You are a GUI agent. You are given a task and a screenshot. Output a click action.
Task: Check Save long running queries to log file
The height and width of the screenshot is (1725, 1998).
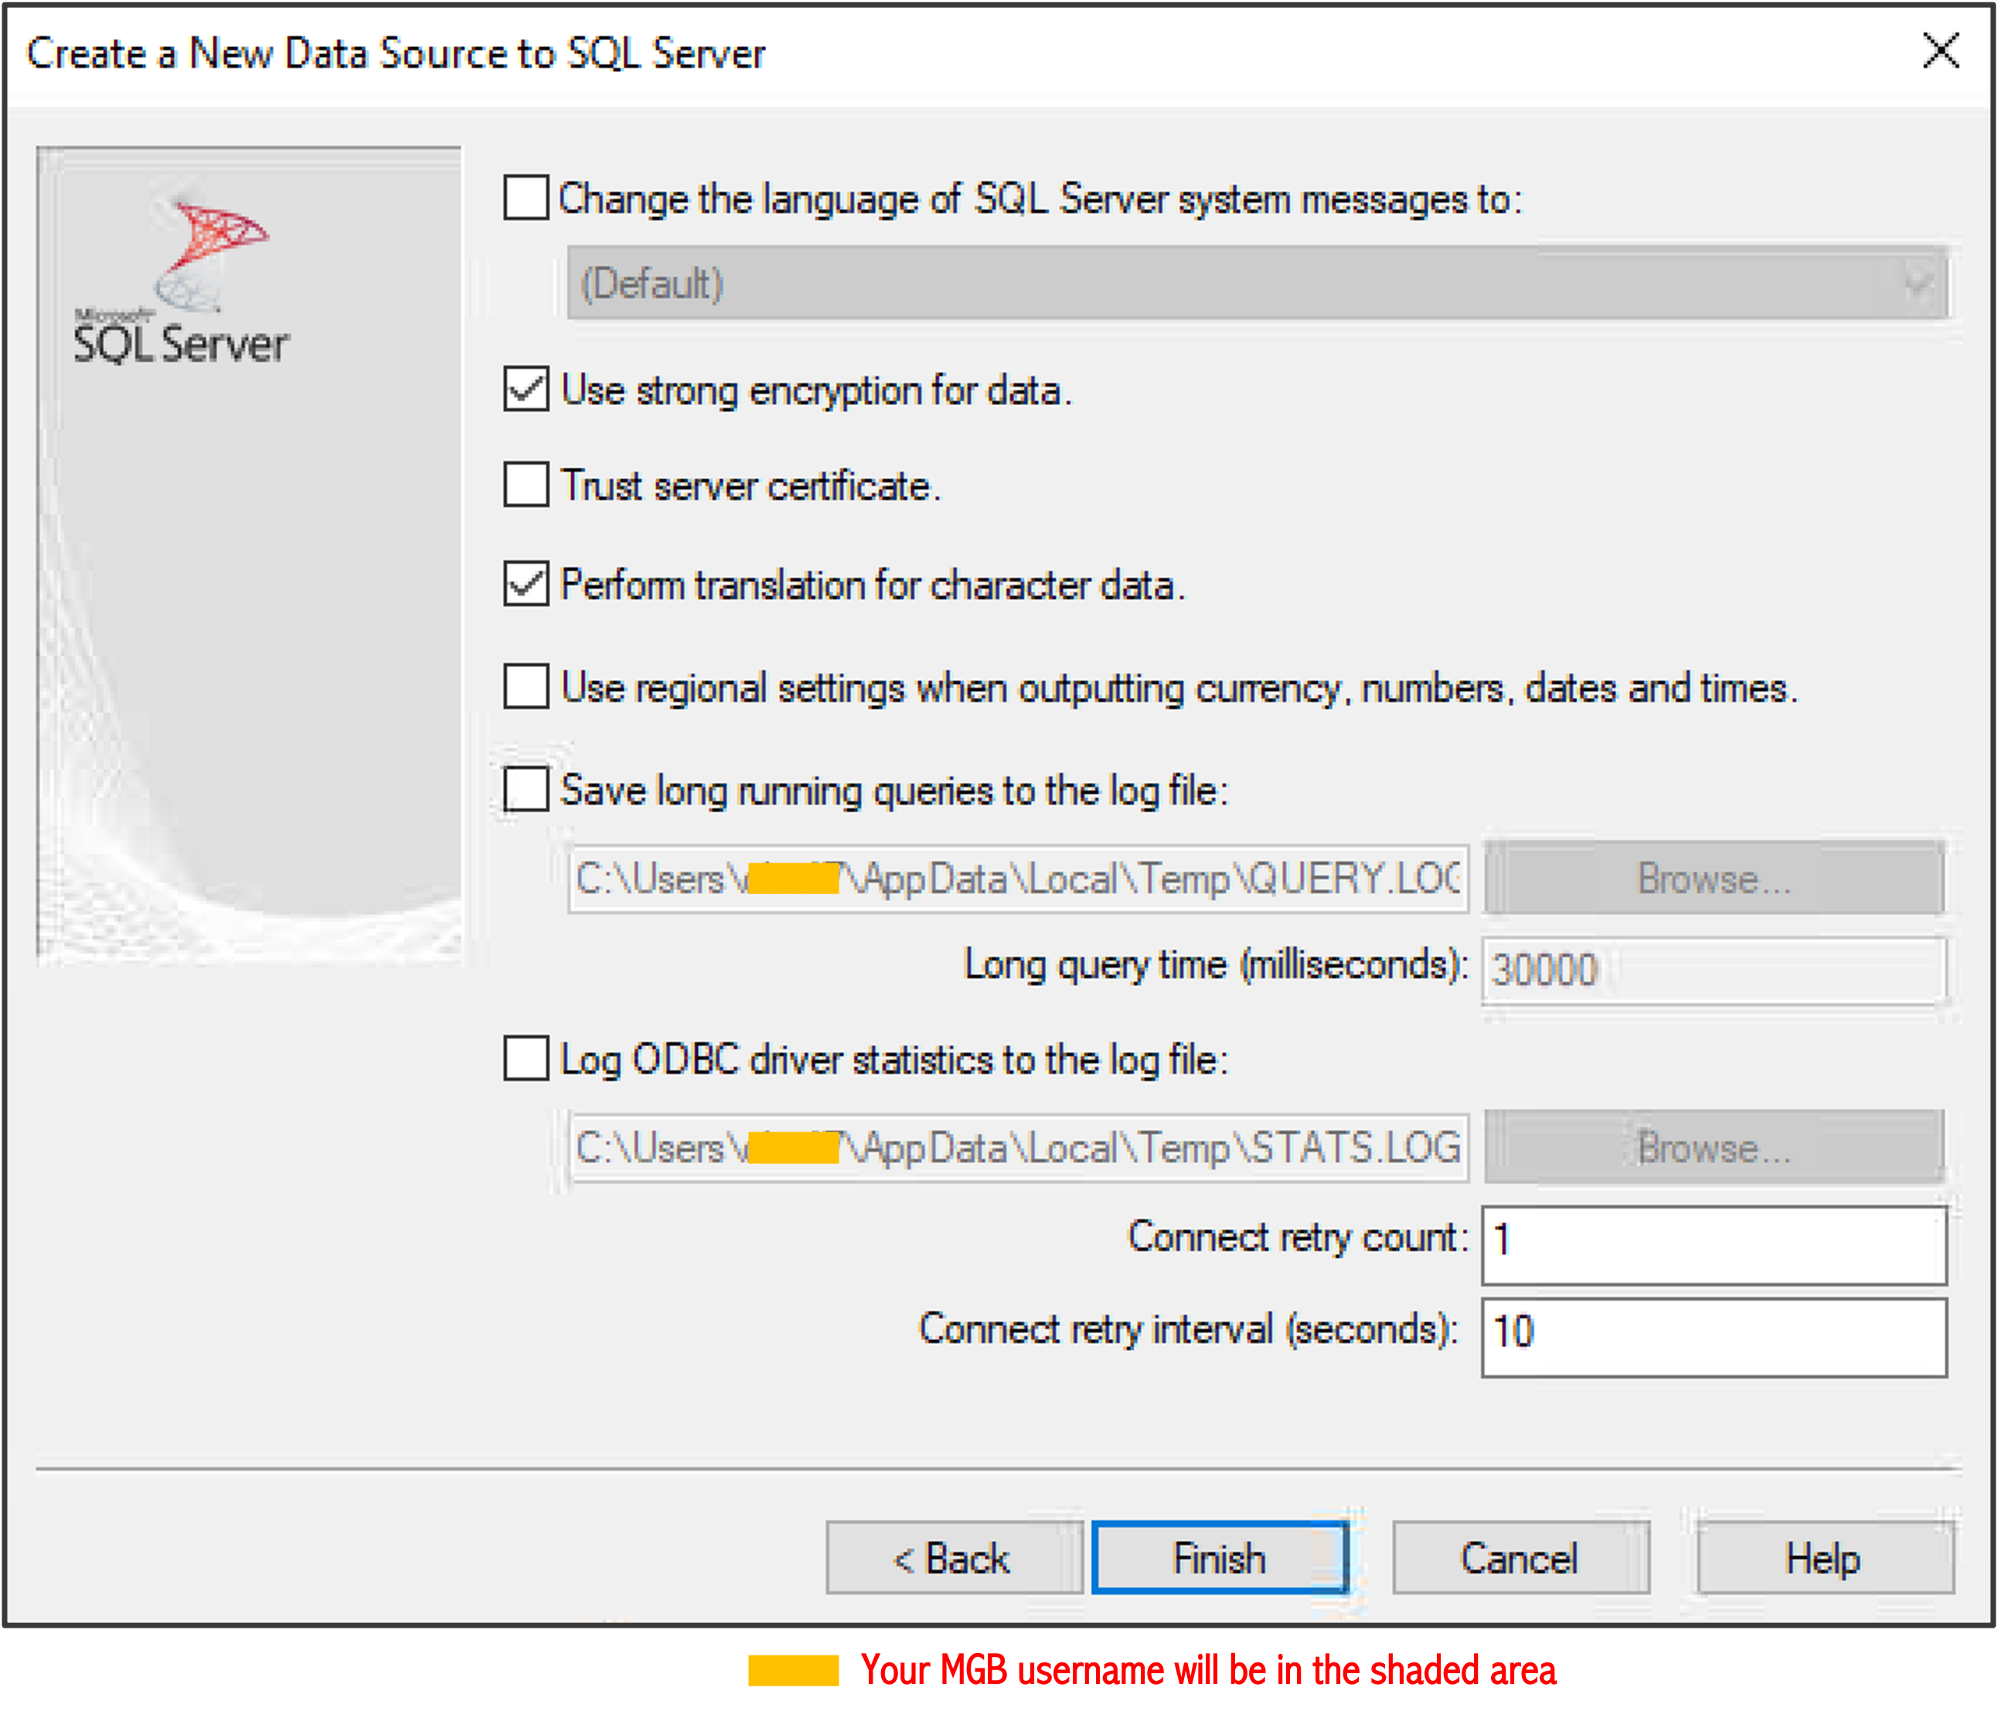526,790
